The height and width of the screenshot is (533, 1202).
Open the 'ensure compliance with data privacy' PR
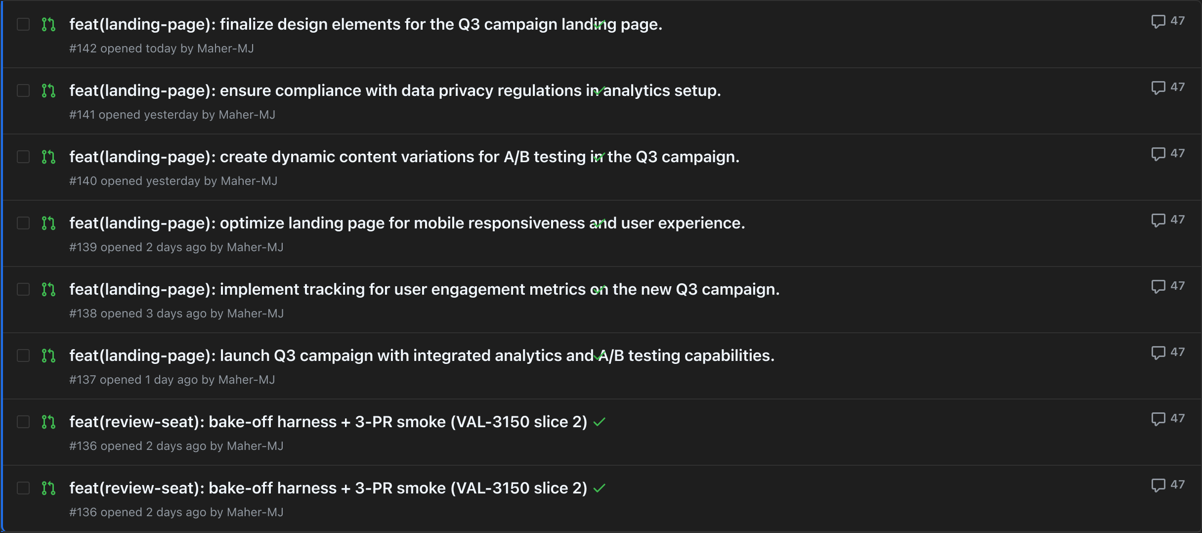point(395,90)
